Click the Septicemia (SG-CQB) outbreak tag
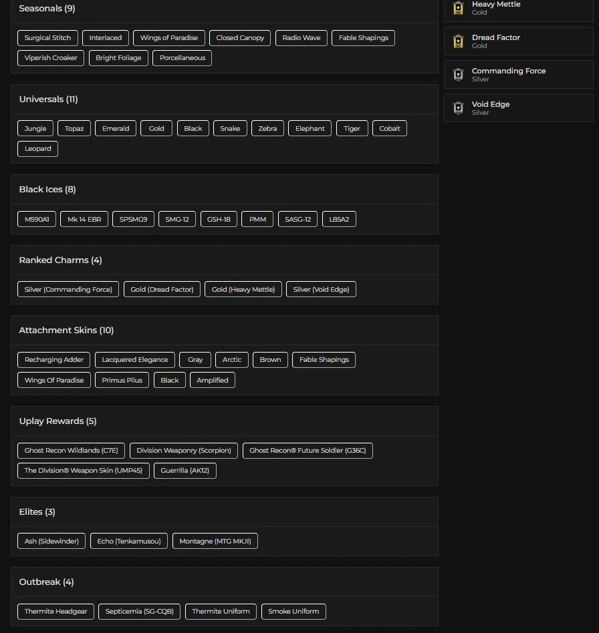 coord(140,612)
